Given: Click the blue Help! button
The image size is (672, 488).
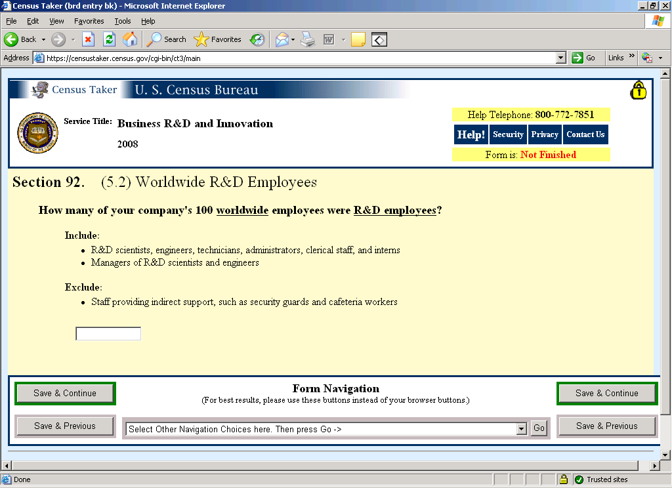Looking at the screenshot, I should [471, 134].
